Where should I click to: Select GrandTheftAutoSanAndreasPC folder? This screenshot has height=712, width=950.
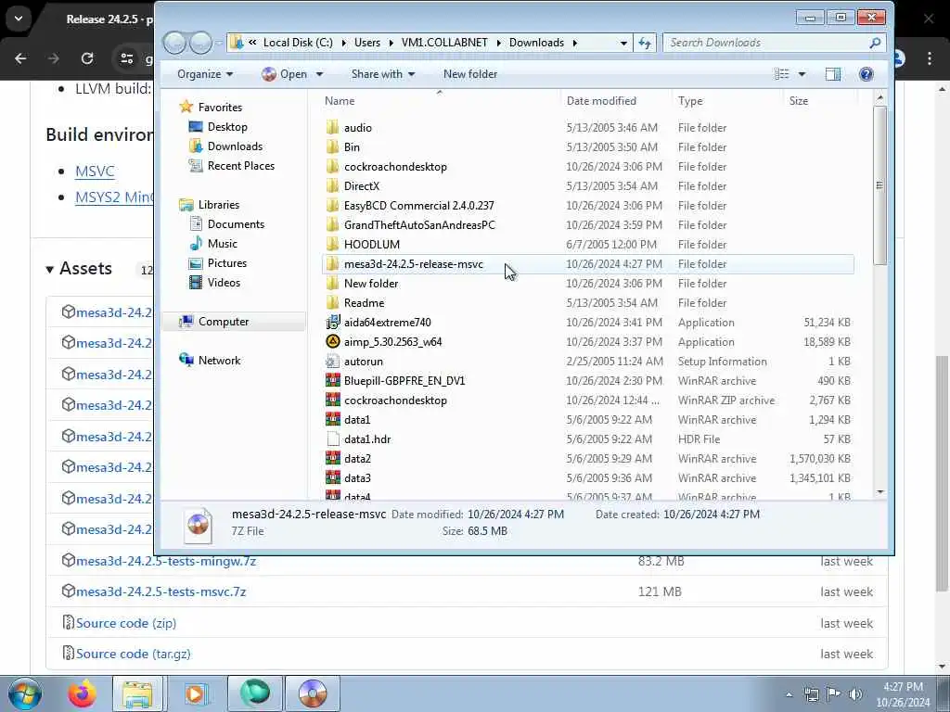[419, 225]
